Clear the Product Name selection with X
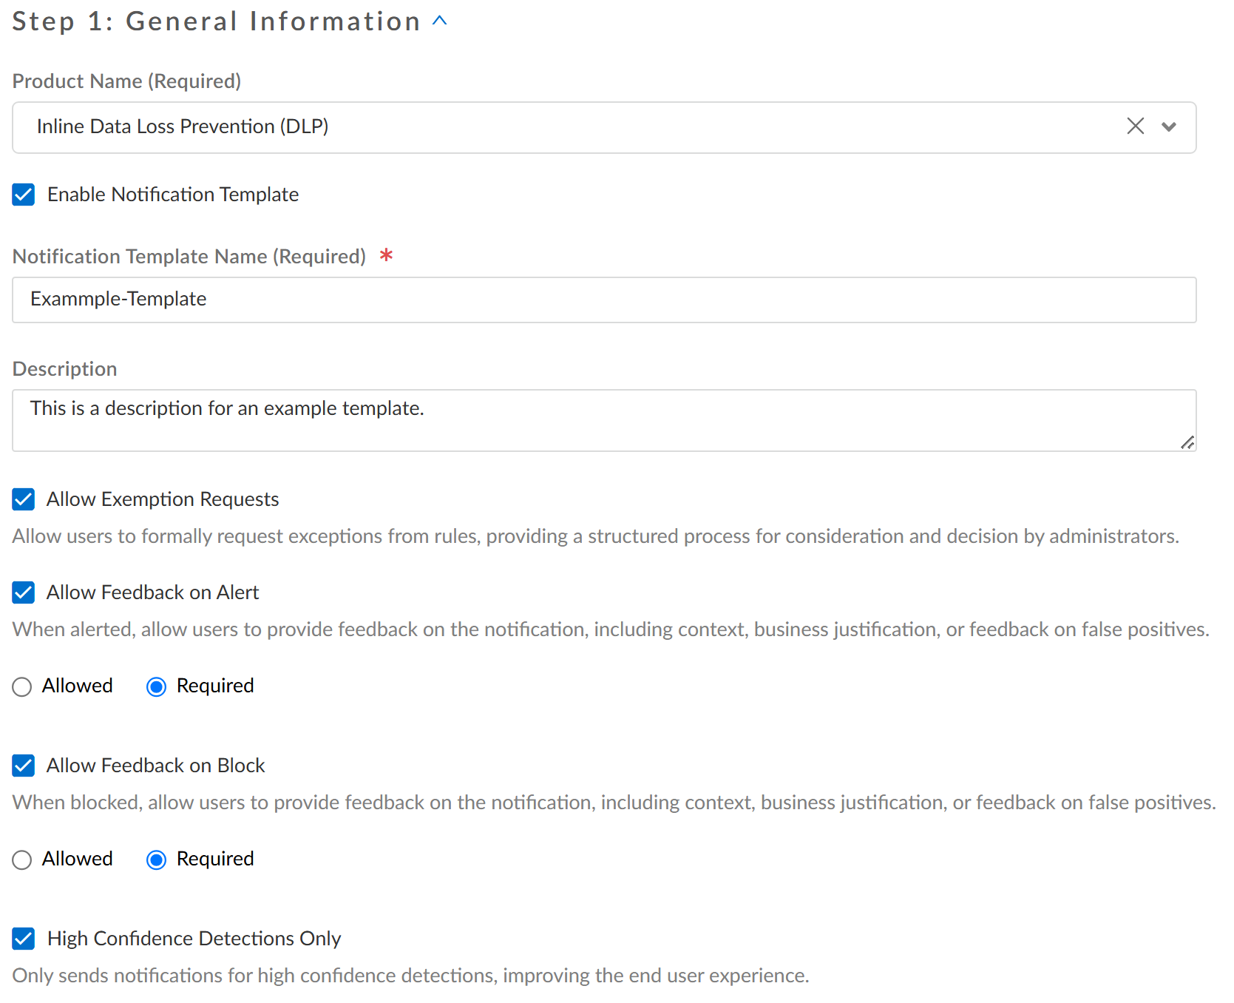 [1135, 126]
